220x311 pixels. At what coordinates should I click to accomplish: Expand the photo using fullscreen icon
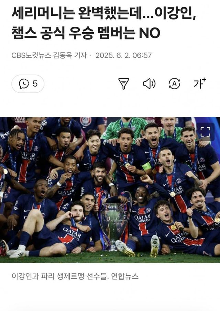tap(205, 132)
